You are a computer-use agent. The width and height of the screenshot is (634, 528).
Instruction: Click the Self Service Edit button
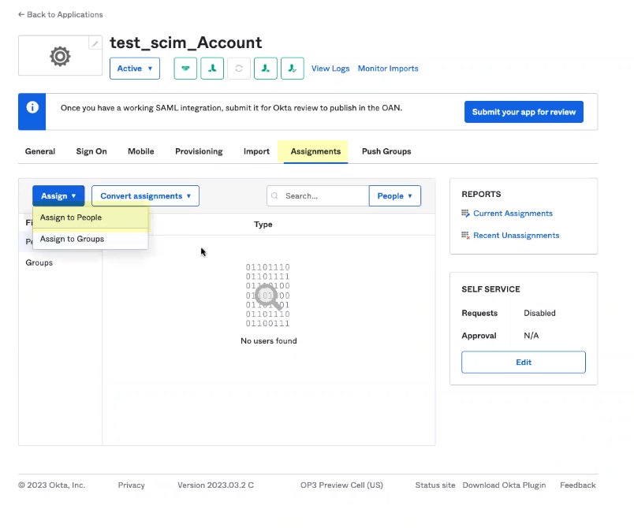pyautogui.click(x=523, y=363)
